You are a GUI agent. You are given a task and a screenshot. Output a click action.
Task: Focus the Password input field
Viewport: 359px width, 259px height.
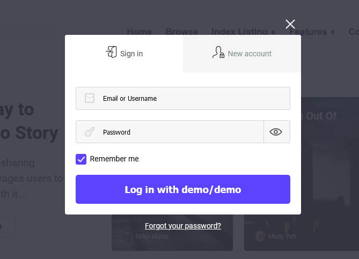170,132
